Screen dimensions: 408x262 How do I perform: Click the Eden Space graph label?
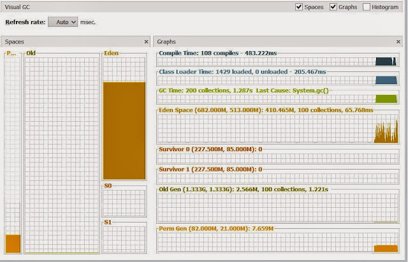coord(266,110)
